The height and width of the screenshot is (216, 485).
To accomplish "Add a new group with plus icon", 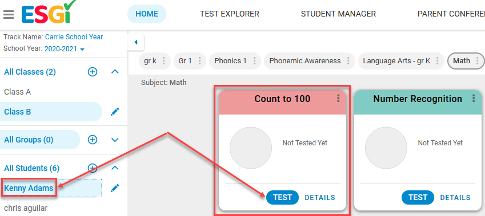I will coord(93,140).
